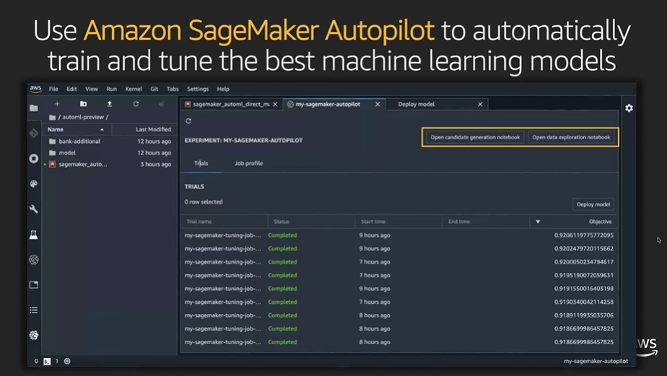Open the wrench tools sidebar icon
This screenshot has height=376, width=667.
coord(34,209)
